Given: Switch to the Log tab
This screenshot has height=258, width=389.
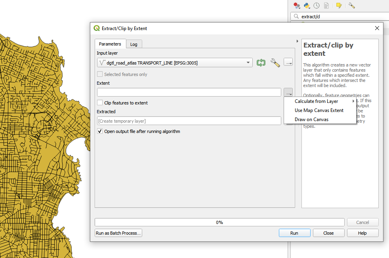Looking at the screenshot, I should pos(134,44).
